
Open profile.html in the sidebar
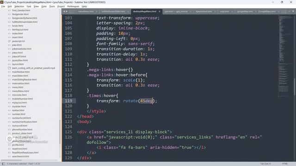[18, 145]
